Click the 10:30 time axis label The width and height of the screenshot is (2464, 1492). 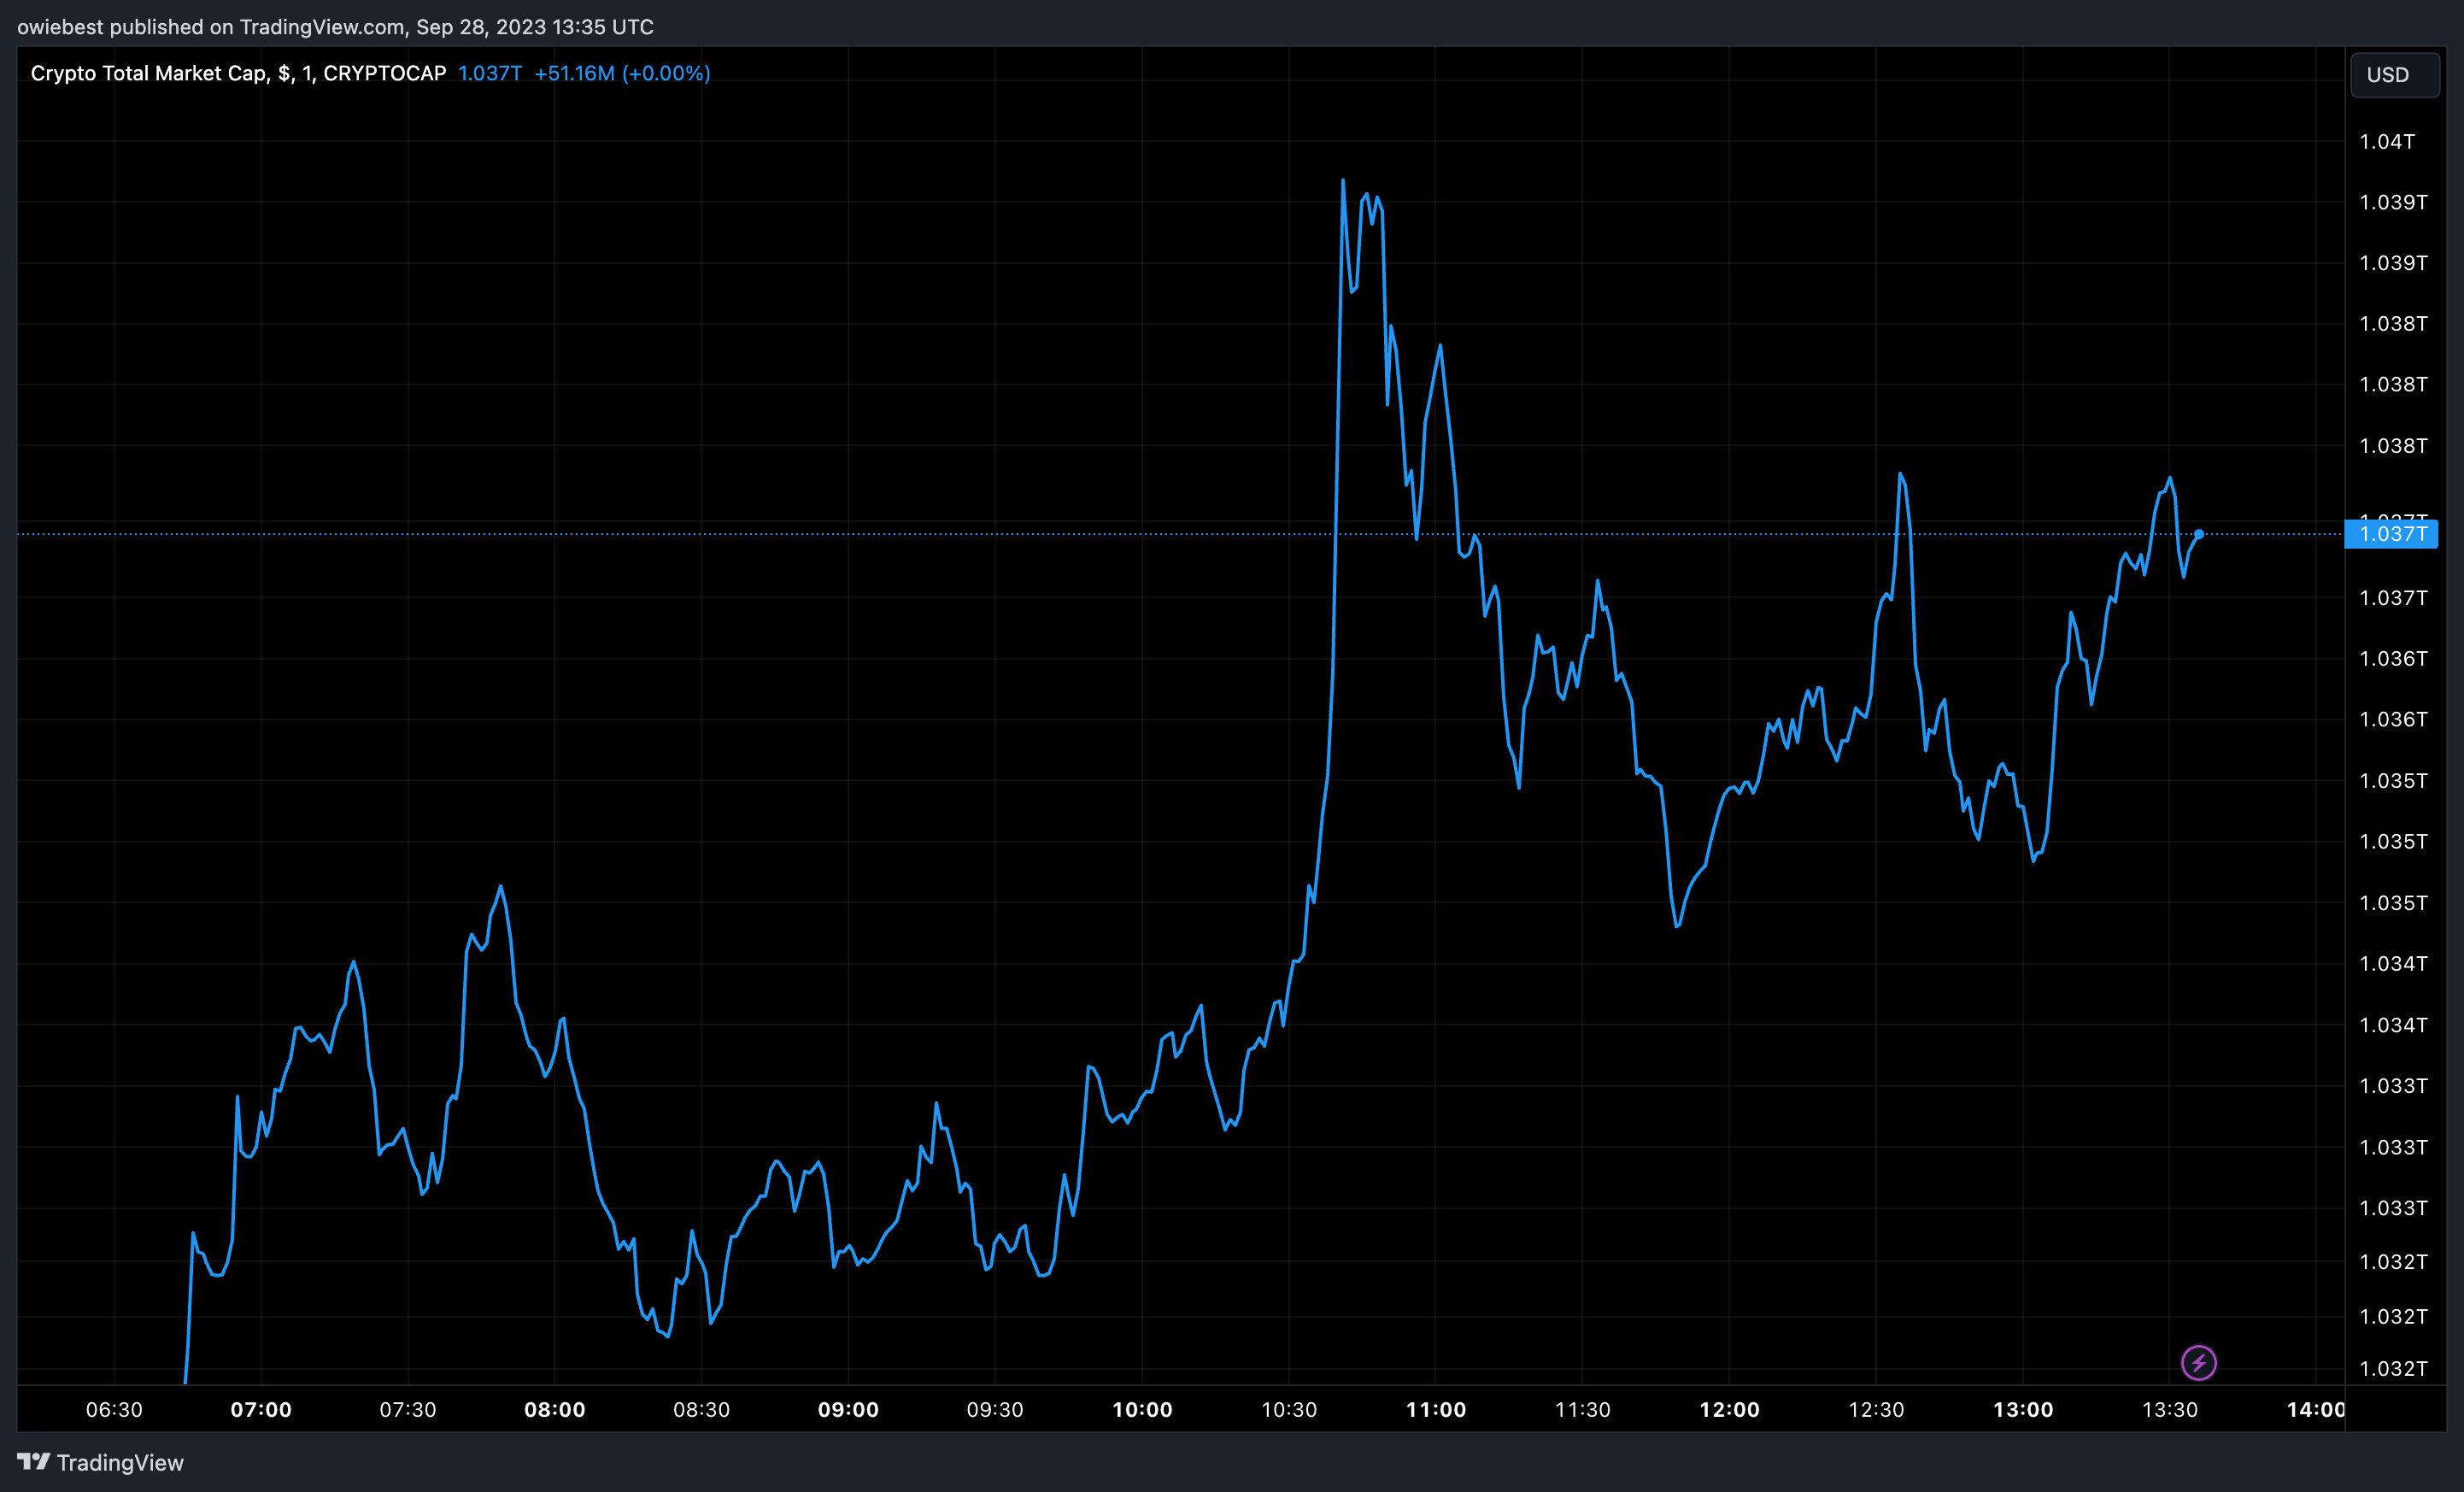(x=1289, y=1410)
